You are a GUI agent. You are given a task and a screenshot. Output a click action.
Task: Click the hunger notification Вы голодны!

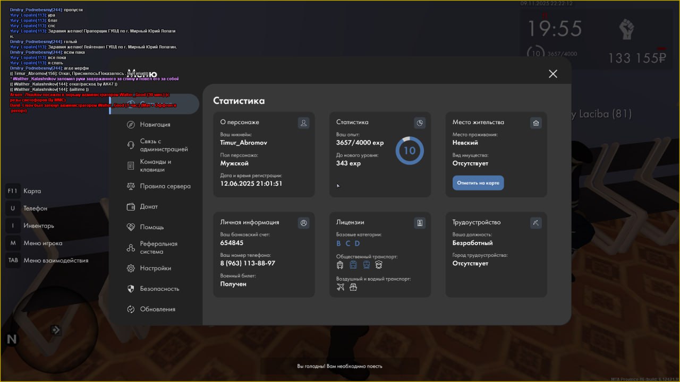pyautogui.click(x=339, y=366)
